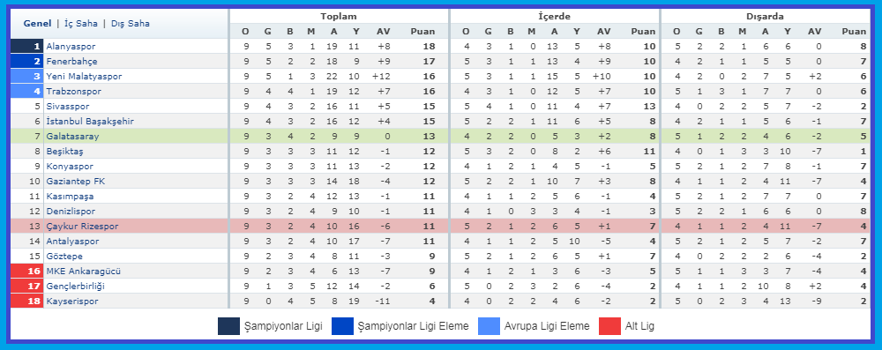
Task: Select the Genel standings tab
Action: pyautogui.click(x=38, y=24)
